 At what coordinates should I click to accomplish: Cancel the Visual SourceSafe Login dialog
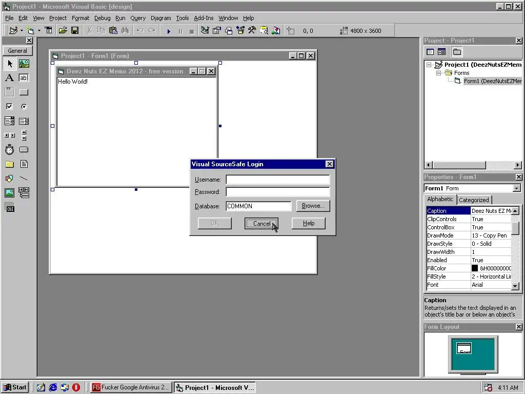point(261,224)
